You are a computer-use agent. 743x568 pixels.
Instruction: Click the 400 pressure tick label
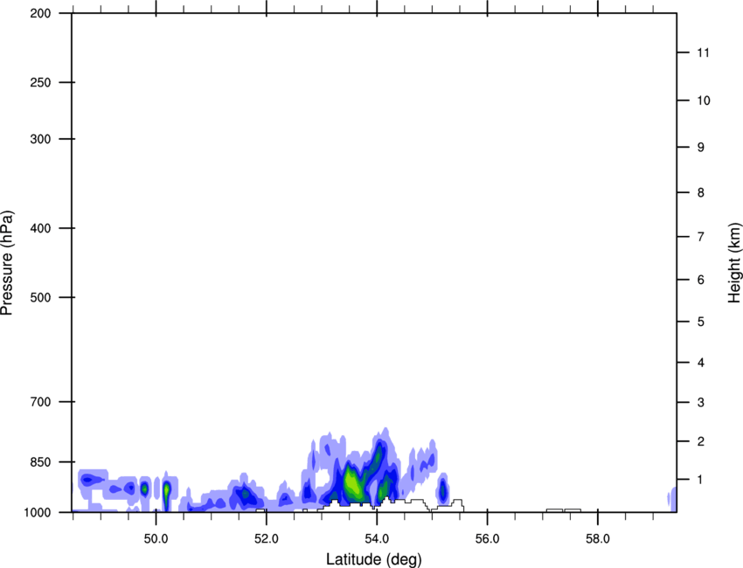(40, 228)
